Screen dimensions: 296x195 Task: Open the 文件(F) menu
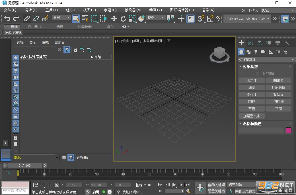point(10,10)
